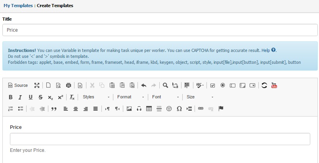Click the Source view button
The height and width of the screenshot is (163, 319).
pyautogui.click(x=18, y=85)
